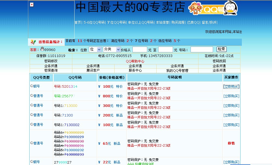This screenshot has width=272, height=165.
Task: Click 立即购买 for number 7130002
Action: coord(231,125)
